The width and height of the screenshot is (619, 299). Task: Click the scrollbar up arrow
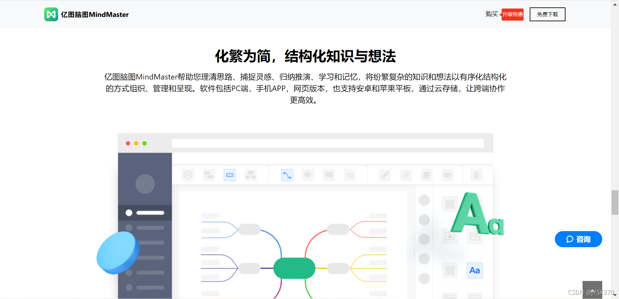click(615, 4)
